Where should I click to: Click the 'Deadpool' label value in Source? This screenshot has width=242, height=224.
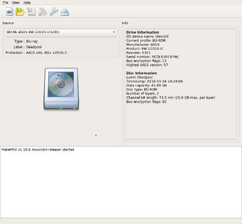pyautogui.click(x=34, y=47)
